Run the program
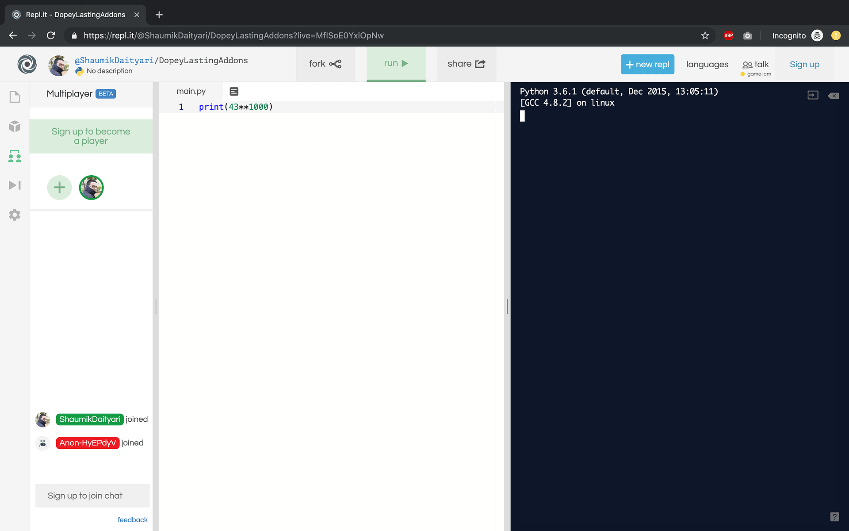Viewport: 849px width, 531px height. tap(396, 64)
